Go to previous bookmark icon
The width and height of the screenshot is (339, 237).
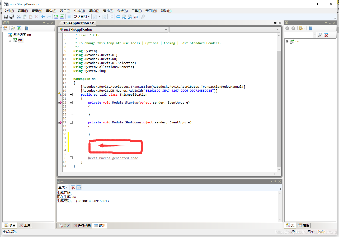coord(124,17)
